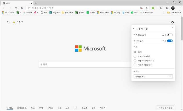Viewport: 183px width, 111px height.
Task: Open the ms 개인설정 bookmark
Action: 8,12
